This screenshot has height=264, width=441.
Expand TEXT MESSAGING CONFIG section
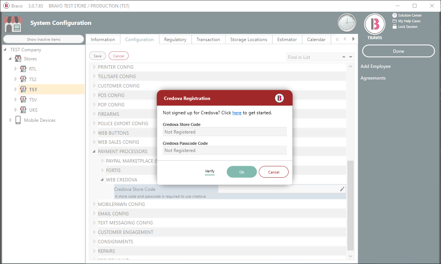94,223
